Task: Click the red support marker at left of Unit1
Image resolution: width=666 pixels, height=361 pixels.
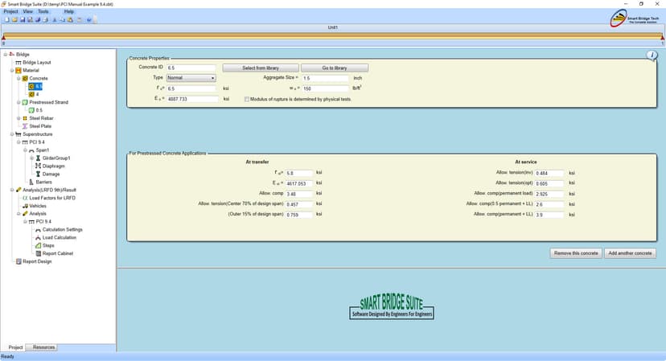Action: 3,39
